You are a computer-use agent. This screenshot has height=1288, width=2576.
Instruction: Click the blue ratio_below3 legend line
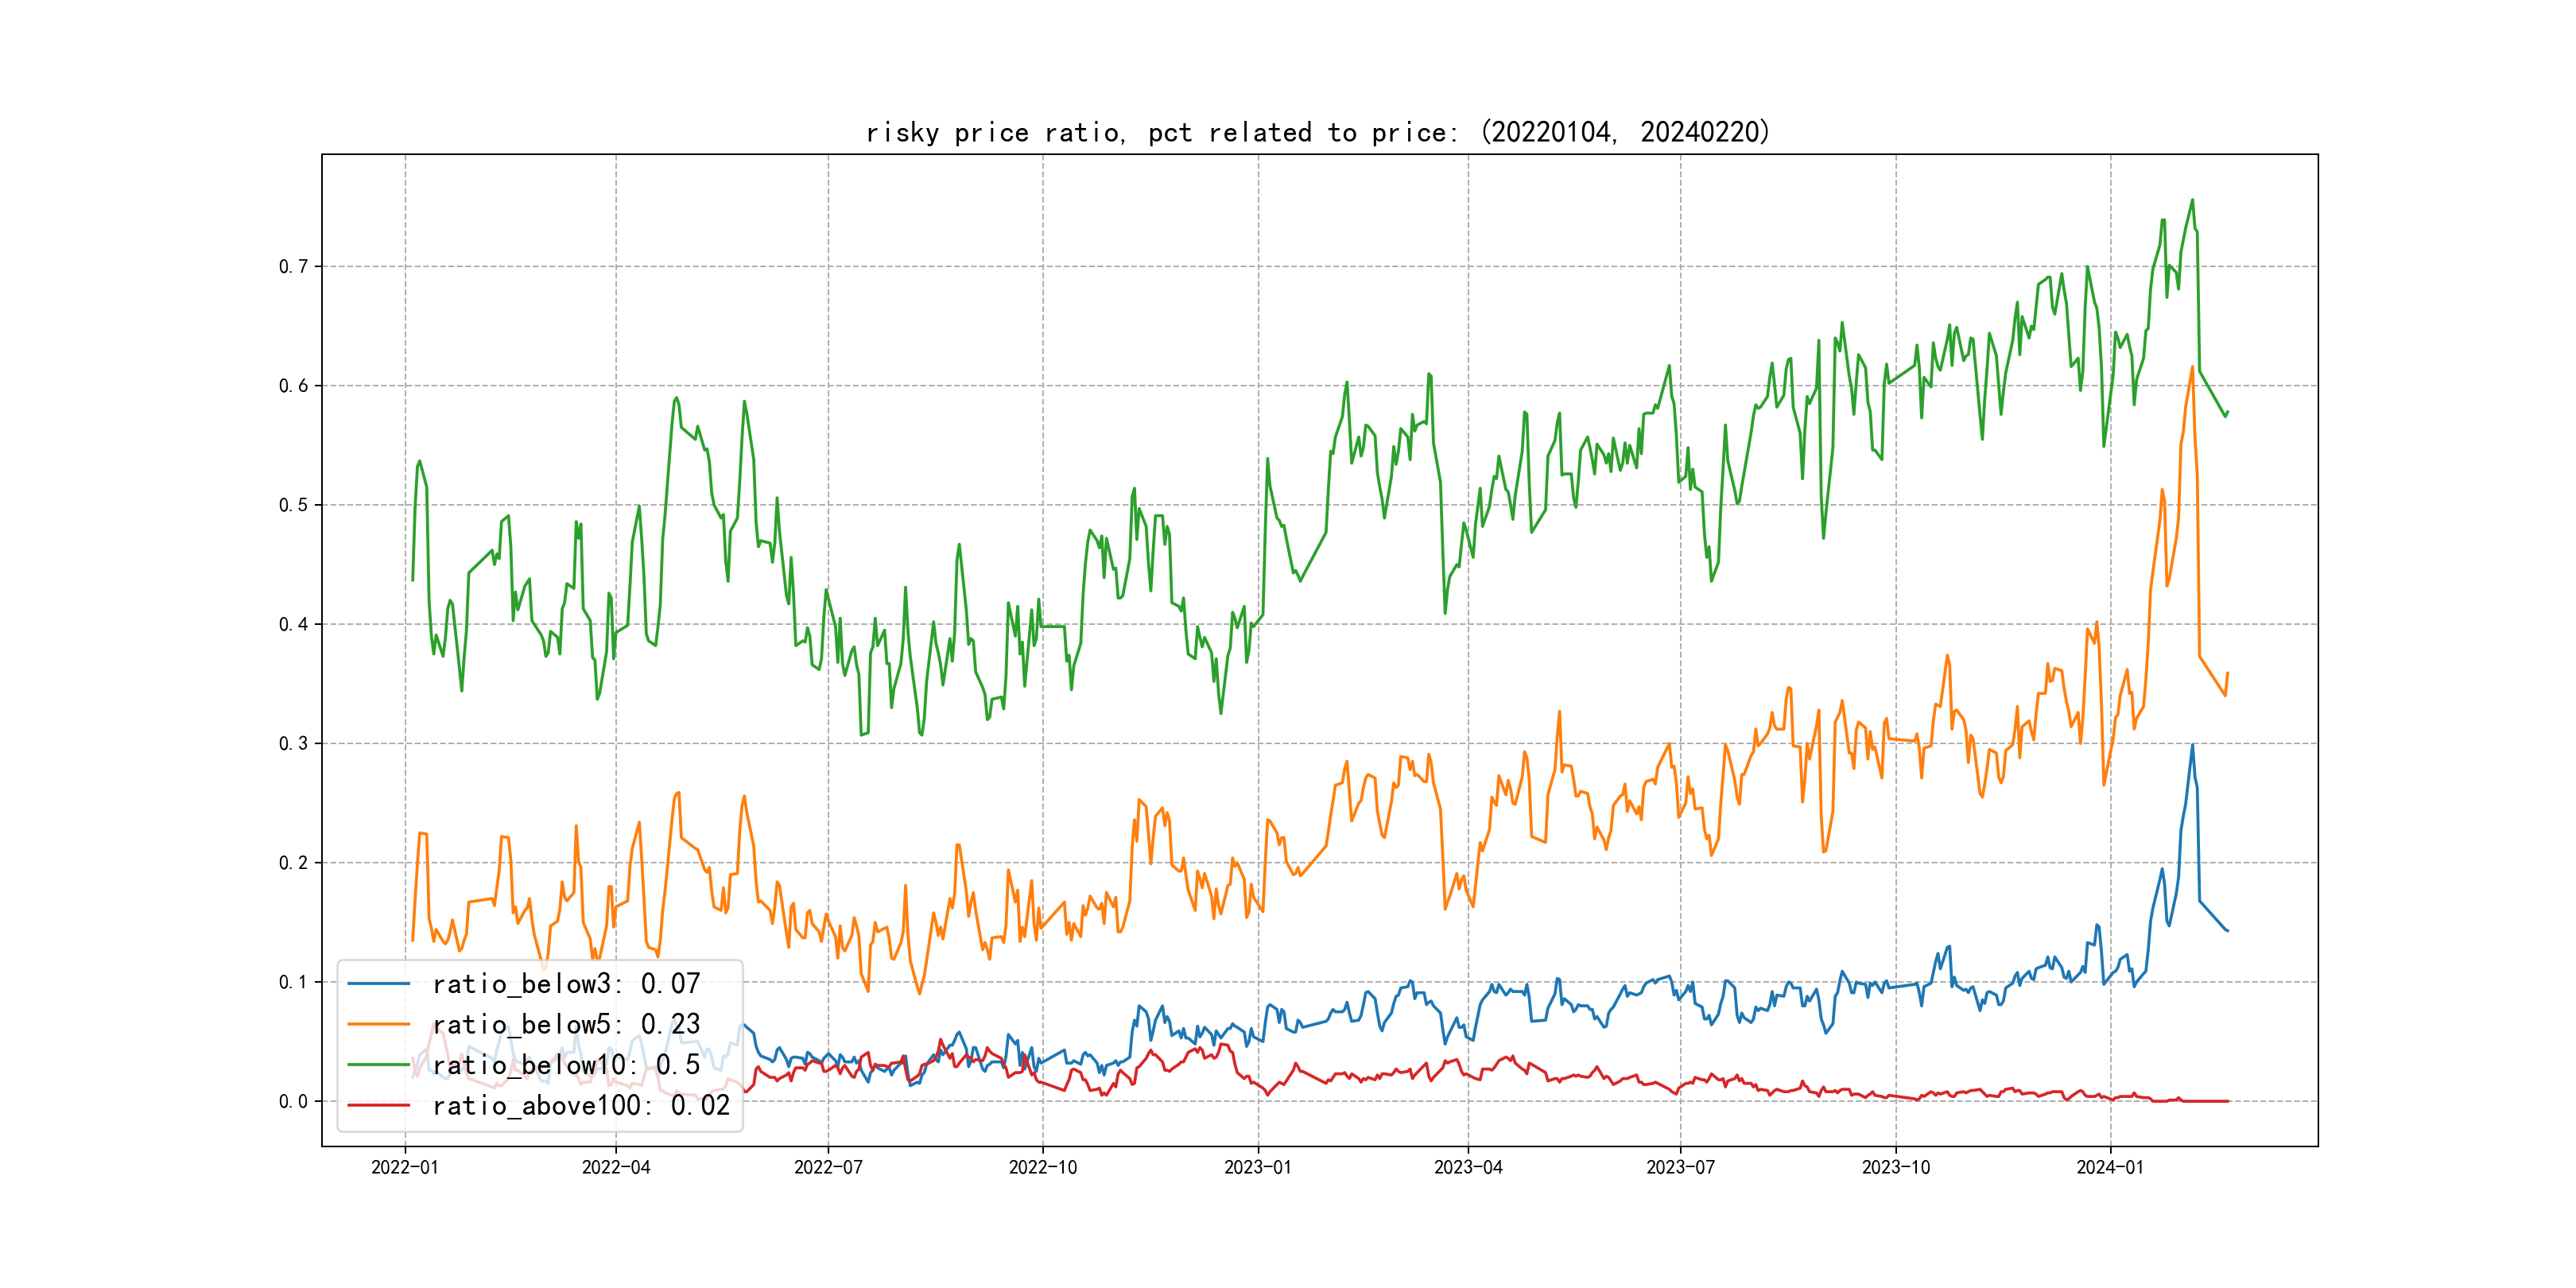(378, 984)
